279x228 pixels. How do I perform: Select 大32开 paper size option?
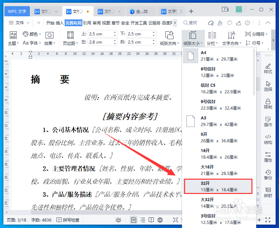(219, 203)
